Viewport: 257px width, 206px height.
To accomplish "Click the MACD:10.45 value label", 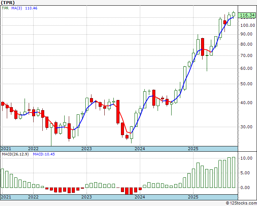I will click(44, 154).
